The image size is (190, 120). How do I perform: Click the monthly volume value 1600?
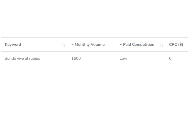76,59
